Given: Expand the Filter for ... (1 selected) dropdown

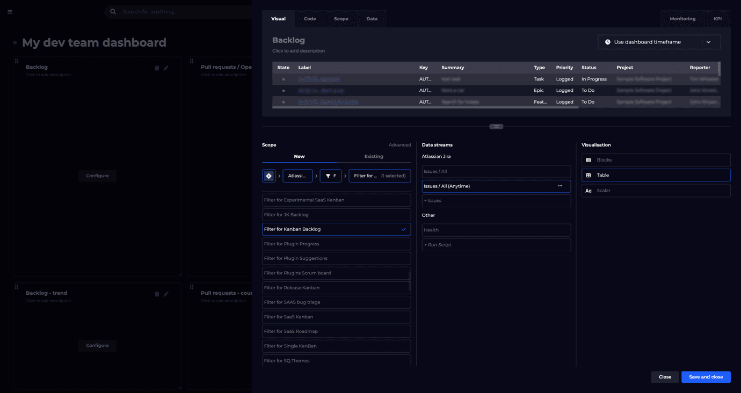Looking at the screenshot, I should point(379,176).
